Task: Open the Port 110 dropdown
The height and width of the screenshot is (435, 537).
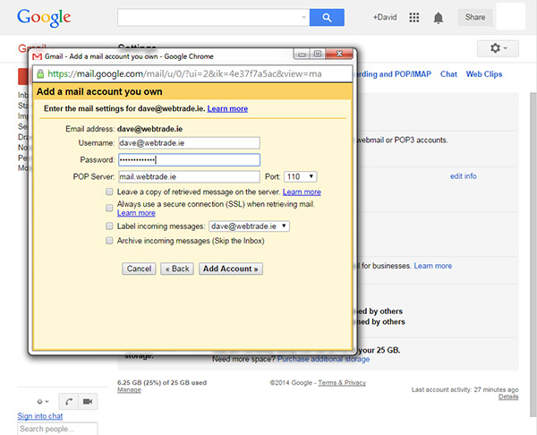Action: click(301, 176)
